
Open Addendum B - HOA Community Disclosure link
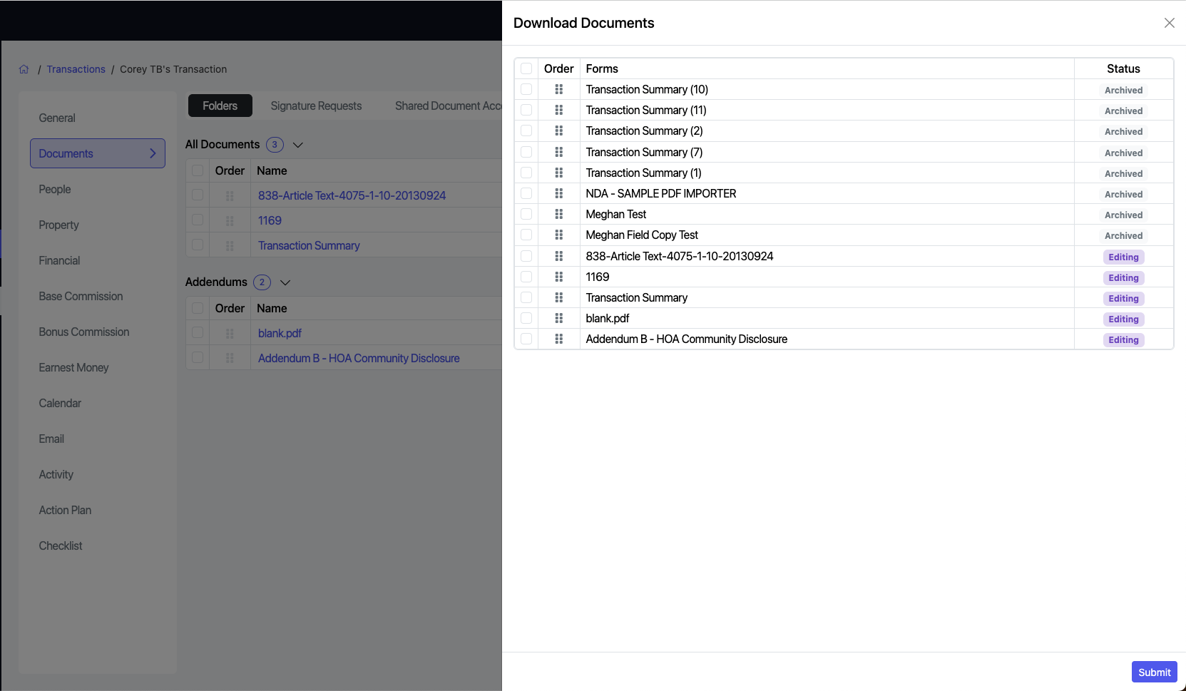[x=359, y=358]
